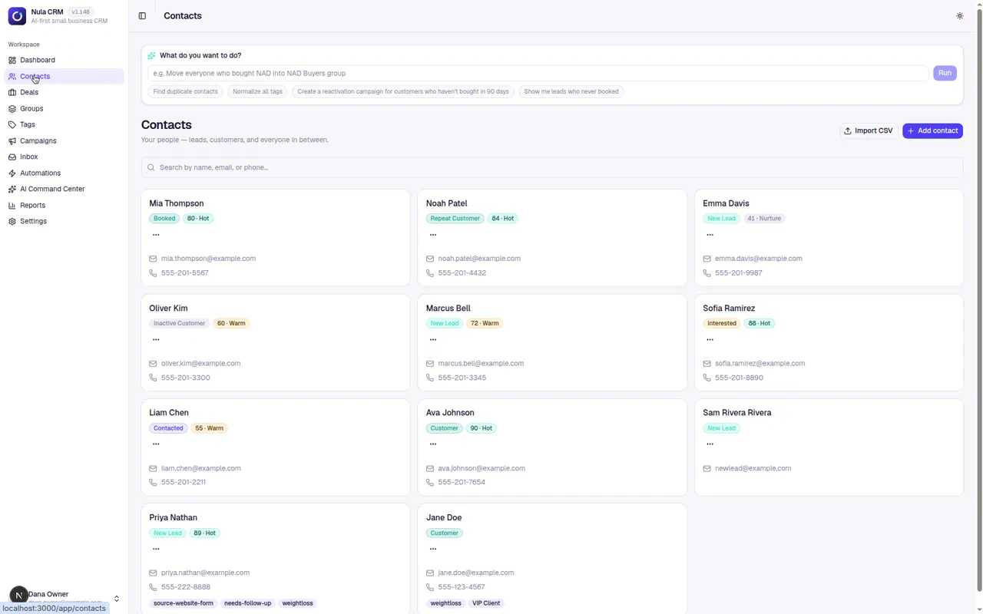Open the more menu on Noah Patel's card
This screenshot has height=614, width=983.
point(433,235)
